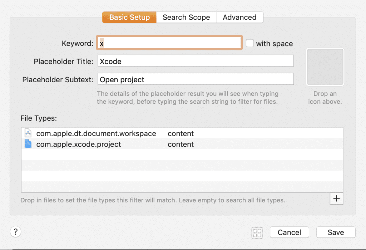Screen dimensions: 366x250
Task: Click the Xcode project file icon
Action: click(x=28, y=144)
